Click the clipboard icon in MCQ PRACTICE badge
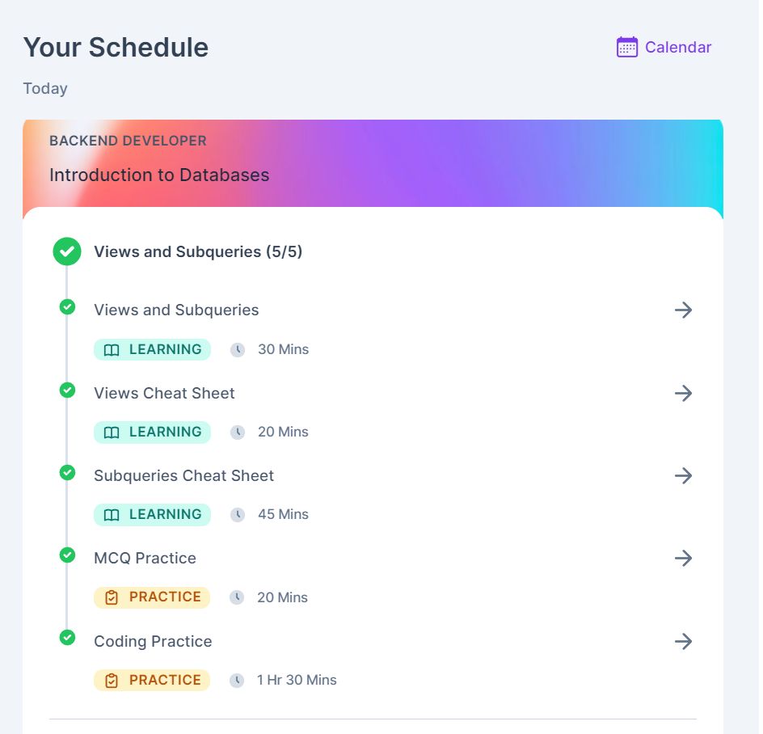The height and width of the screenshot is (734, 763). click(112, 597)
